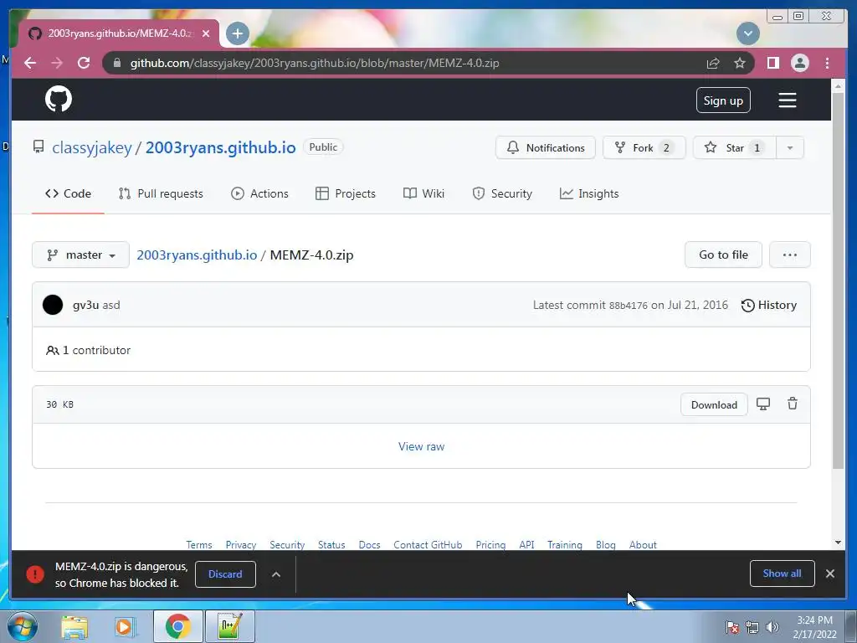Open the Projects tab

point(346,193)
